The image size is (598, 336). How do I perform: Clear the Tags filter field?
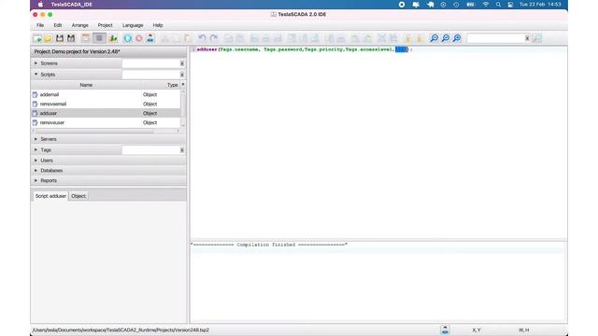(182, 150)
